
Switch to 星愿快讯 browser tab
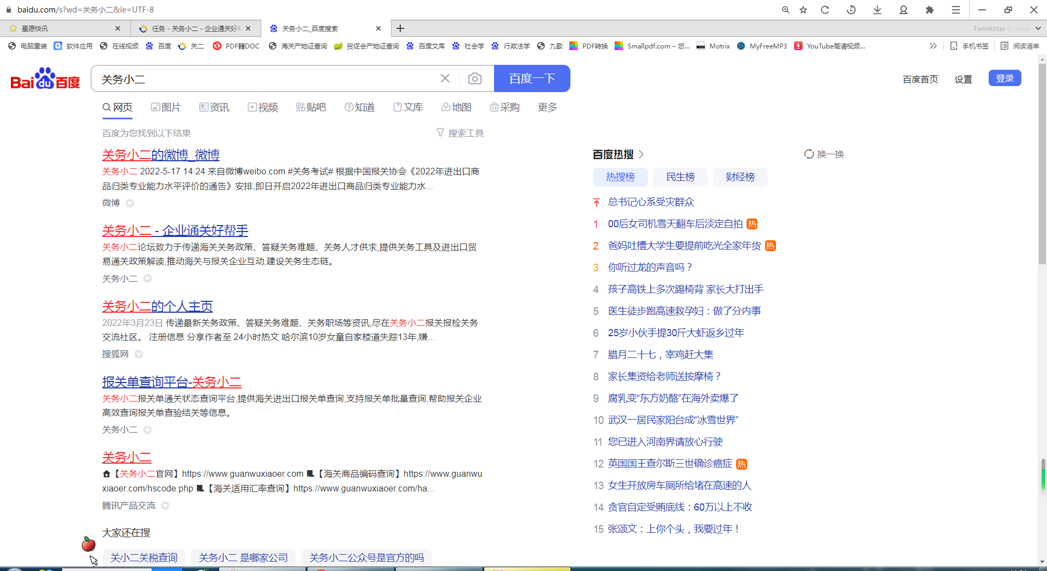pos(64,28)
